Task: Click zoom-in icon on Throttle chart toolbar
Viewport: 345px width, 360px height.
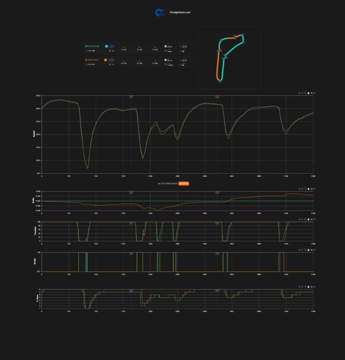Action: (299, 219)
